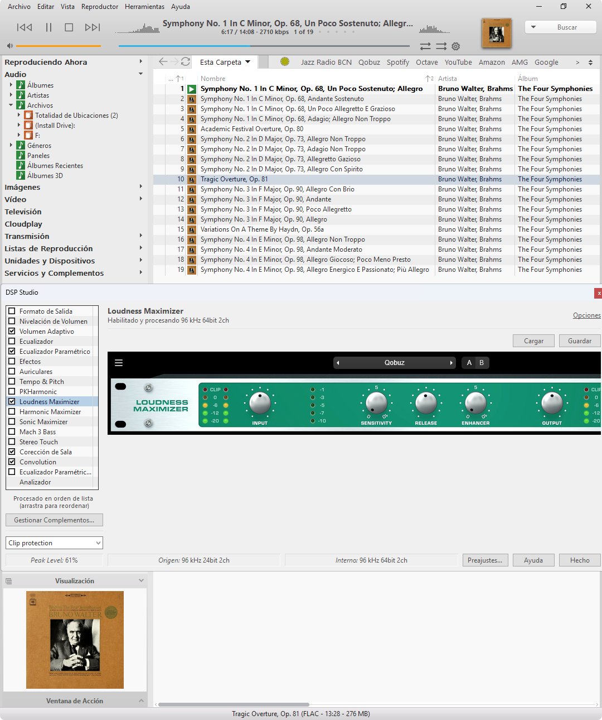This screenshot has height=720, width=602.
Task: Open the DSP gear icon in the player bar
Action: (x=456, y=46)
